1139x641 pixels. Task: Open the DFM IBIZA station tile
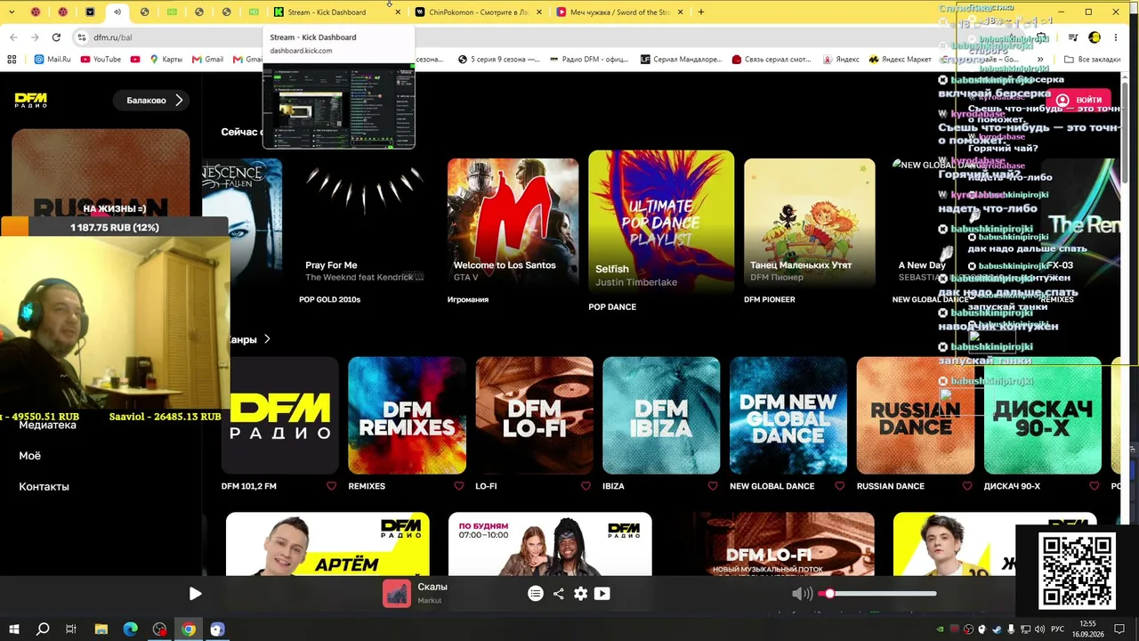click(661, 416)
